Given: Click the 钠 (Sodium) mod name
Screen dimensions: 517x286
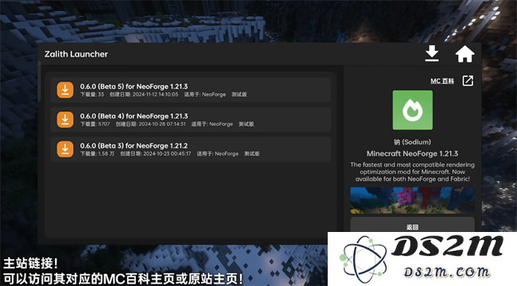Looking at the screenshot, I should coord(412,142).
